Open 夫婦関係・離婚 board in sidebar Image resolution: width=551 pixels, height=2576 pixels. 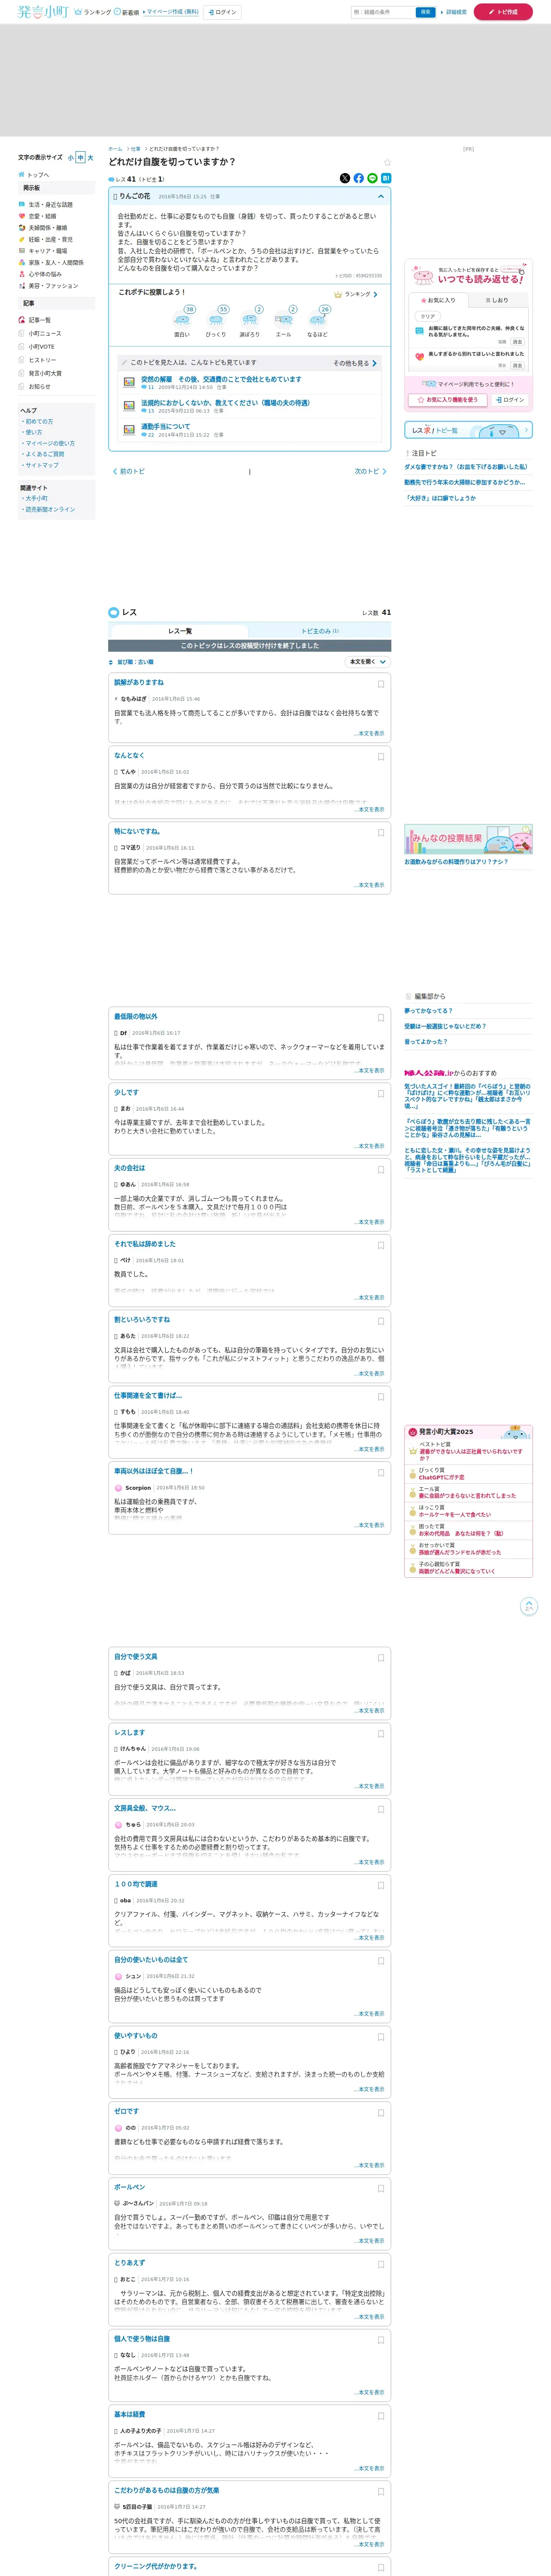click(x=43, y=228)
